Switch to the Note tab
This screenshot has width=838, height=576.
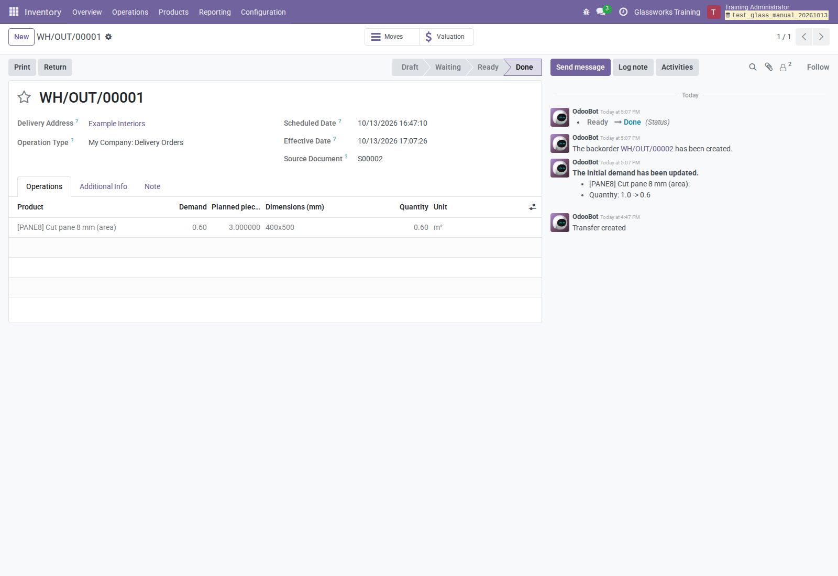click(x=152, y=186)
